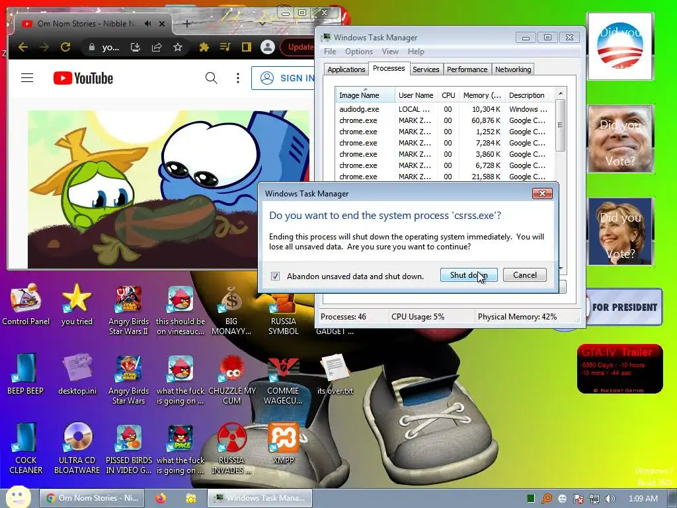The width and height of the screenshot is (677, 508).
Task: Click the YouTube logo link
Action: [x=83, y=78]
